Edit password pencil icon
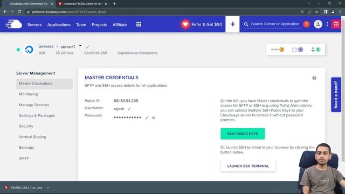The width and height of the screenshot is (345, 194). [147, 117]
